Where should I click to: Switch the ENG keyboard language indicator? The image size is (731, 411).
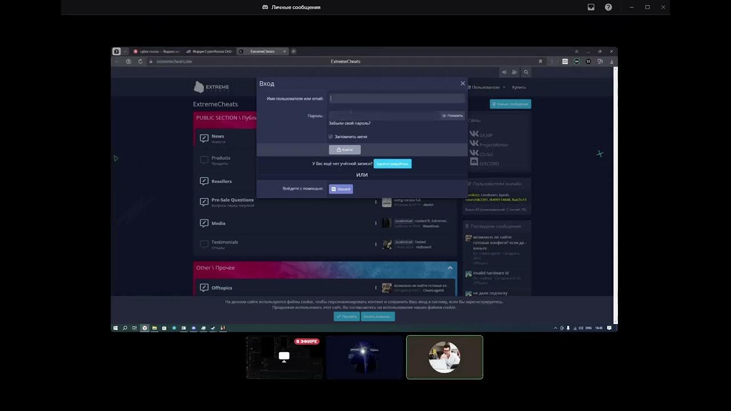tap(589, 328)
